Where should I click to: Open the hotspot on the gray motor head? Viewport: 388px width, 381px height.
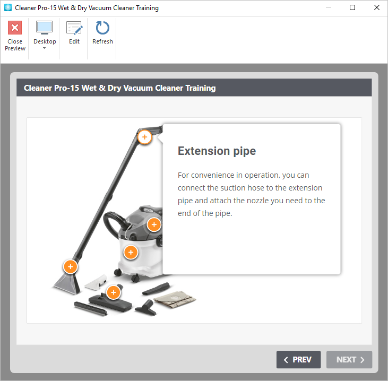point(153,224)
